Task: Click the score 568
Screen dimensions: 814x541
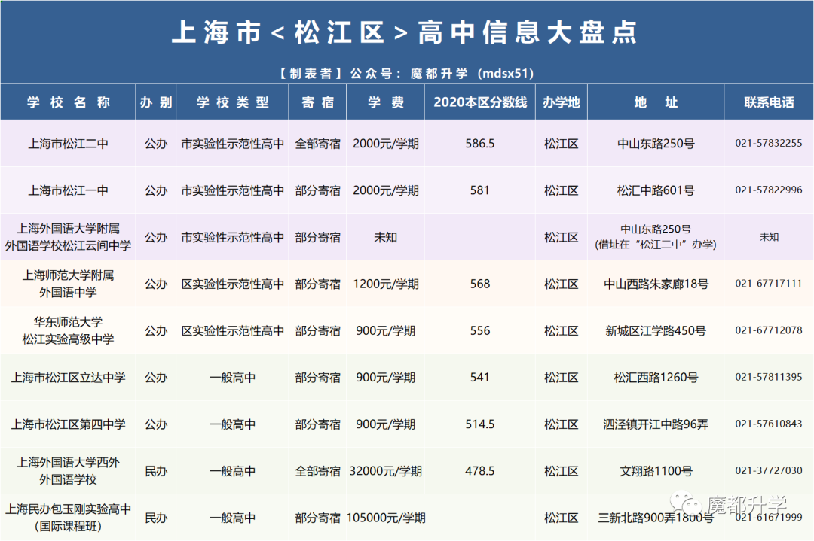Action: click(479, 284)
